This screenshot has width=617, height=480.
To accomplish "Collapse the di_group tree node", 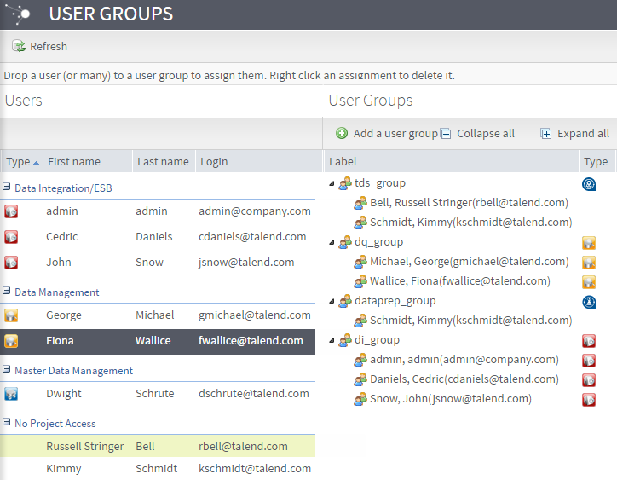I will [332, 340].
